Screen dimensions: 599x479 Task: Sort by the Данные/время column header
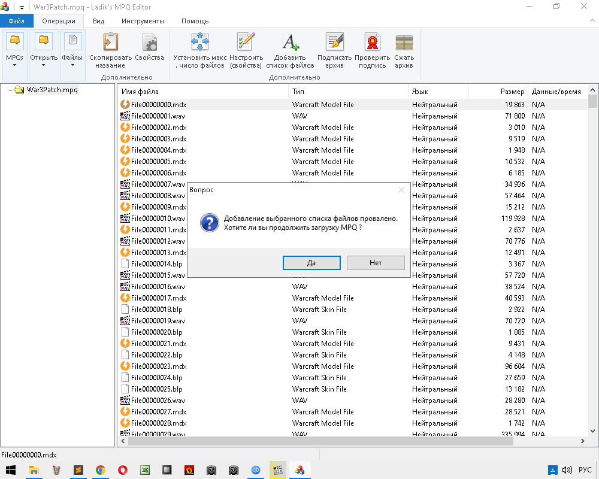pos(558,92)
